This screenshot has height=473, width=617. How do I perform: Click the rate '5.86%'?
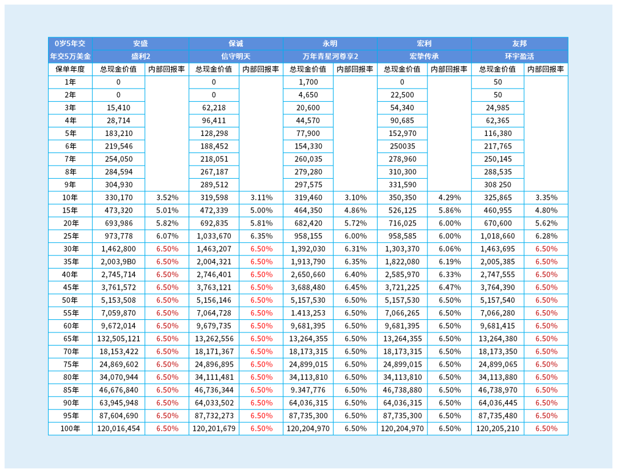point(450,211)
